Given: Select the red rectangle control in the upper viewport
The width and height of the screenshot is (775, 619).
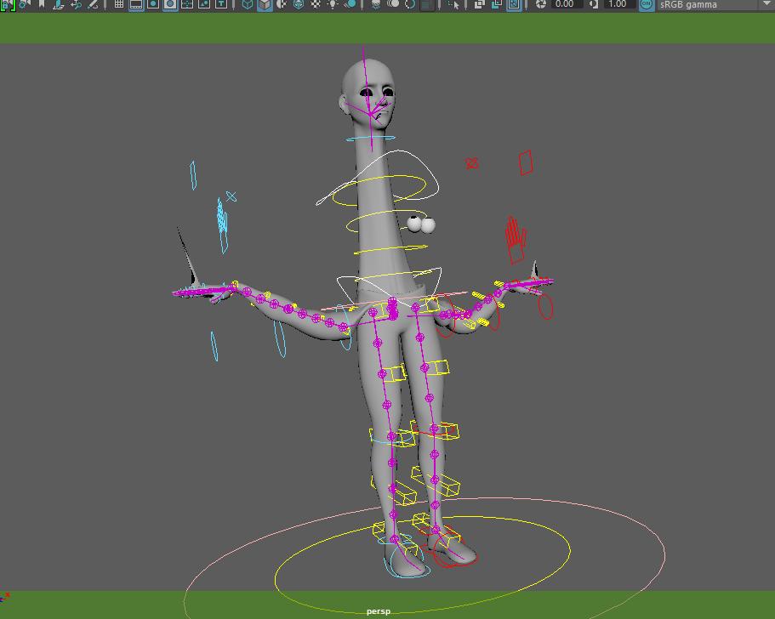Looking at the screenshot, I should point(526,162).
